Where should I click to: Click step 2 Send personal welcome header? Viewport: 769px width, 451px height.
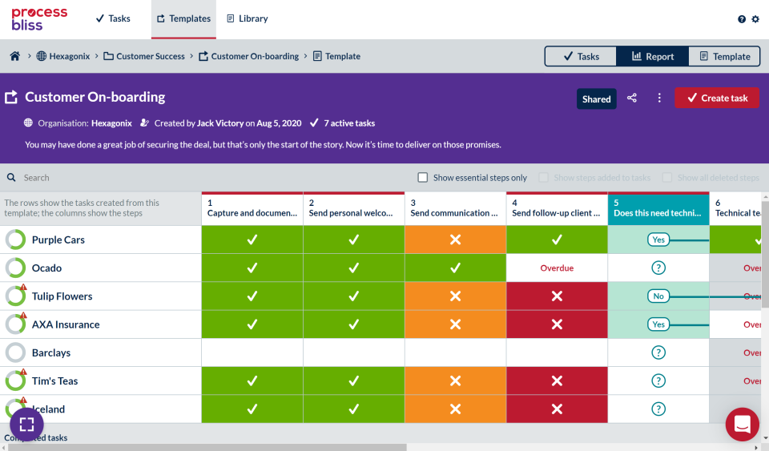(353, 208)
